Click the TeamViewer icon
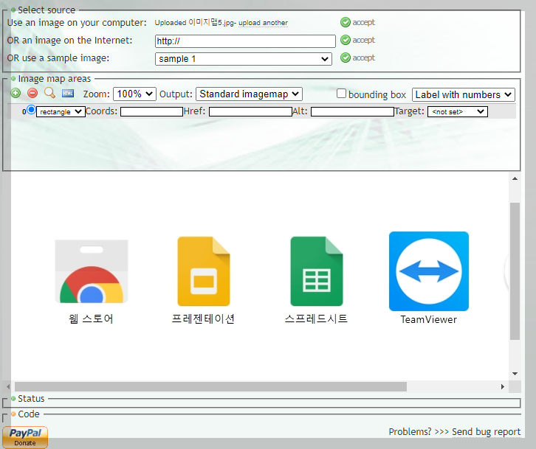This screenshot has height=449, width=536. coord(429,271)
